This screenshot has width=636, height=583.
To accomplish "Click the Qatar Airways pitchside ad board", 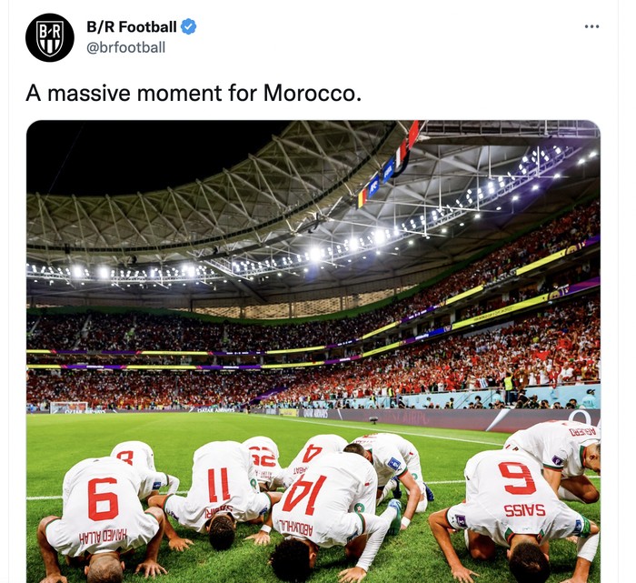I will 315,413.
